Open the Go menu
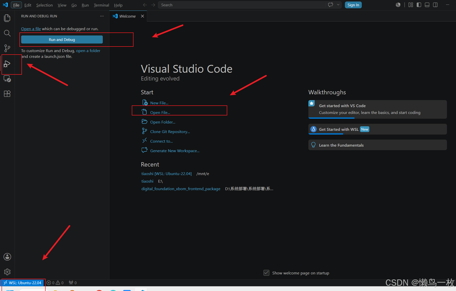The width and height of the screenshot is (456, 291). pos(74,5)
